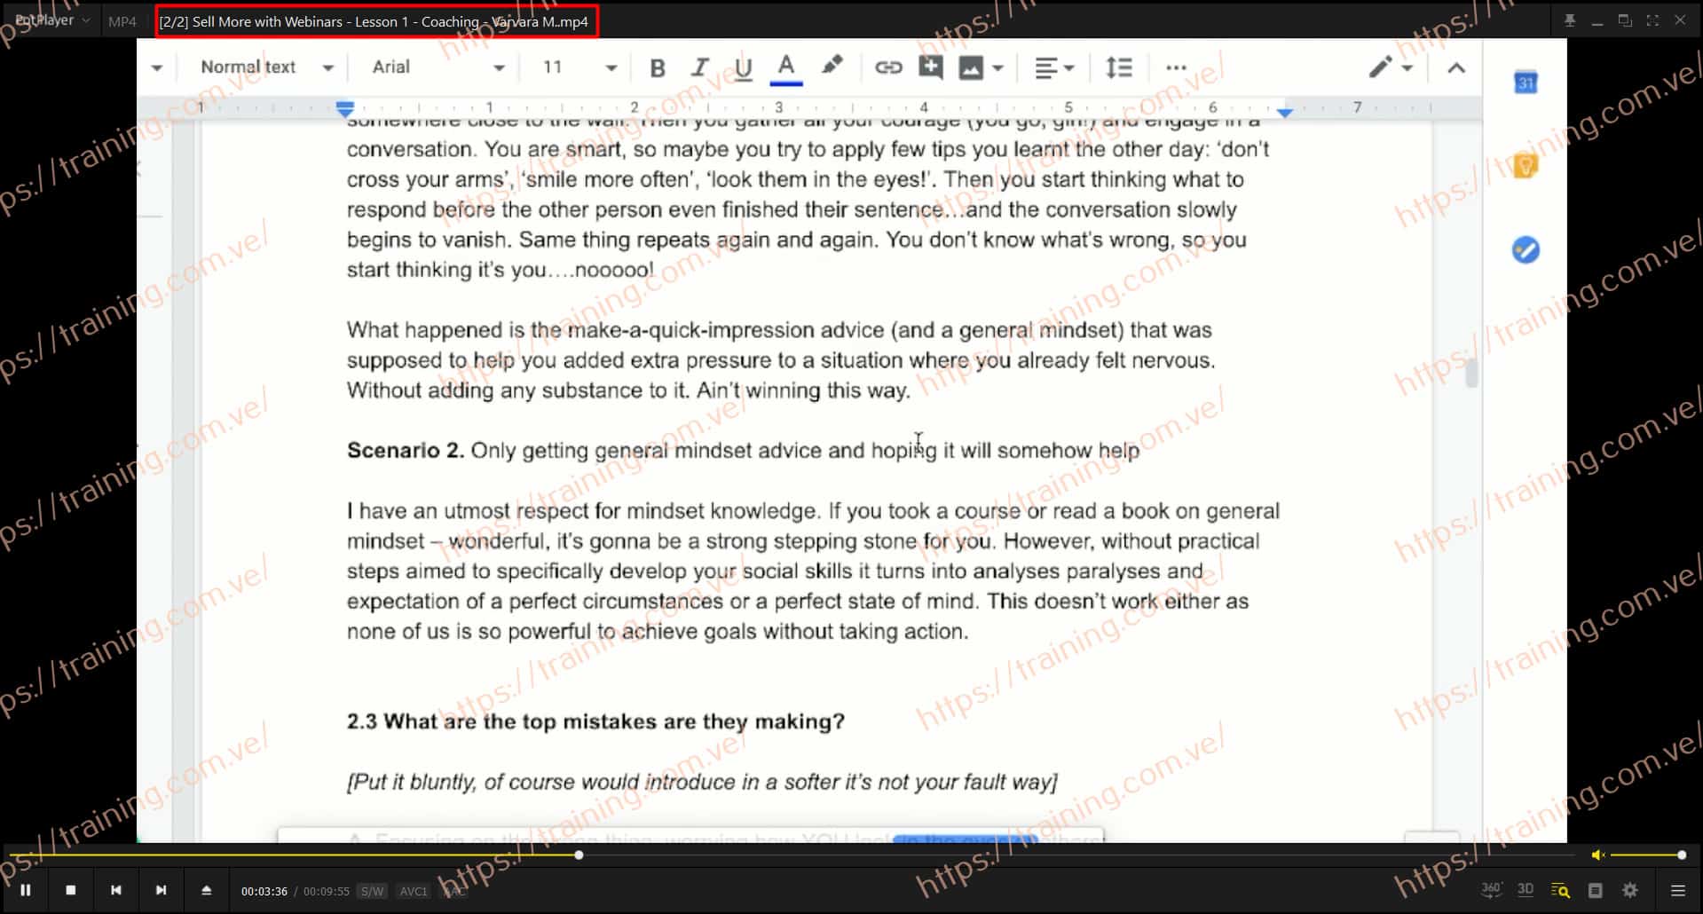Pause the video playback
1703x914 pixels.
pyautogui.click(x=26, y=890)
